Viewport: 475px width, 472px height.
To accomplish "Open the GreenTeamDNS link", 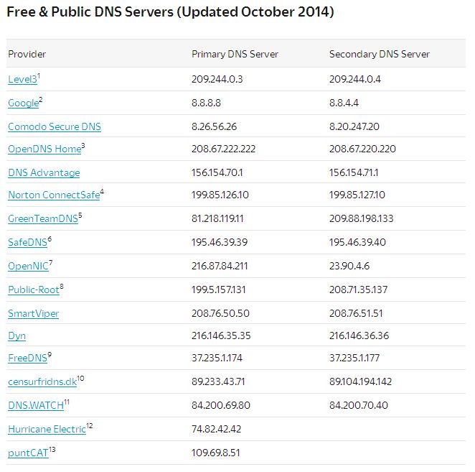I will click(x=43, y=218).
